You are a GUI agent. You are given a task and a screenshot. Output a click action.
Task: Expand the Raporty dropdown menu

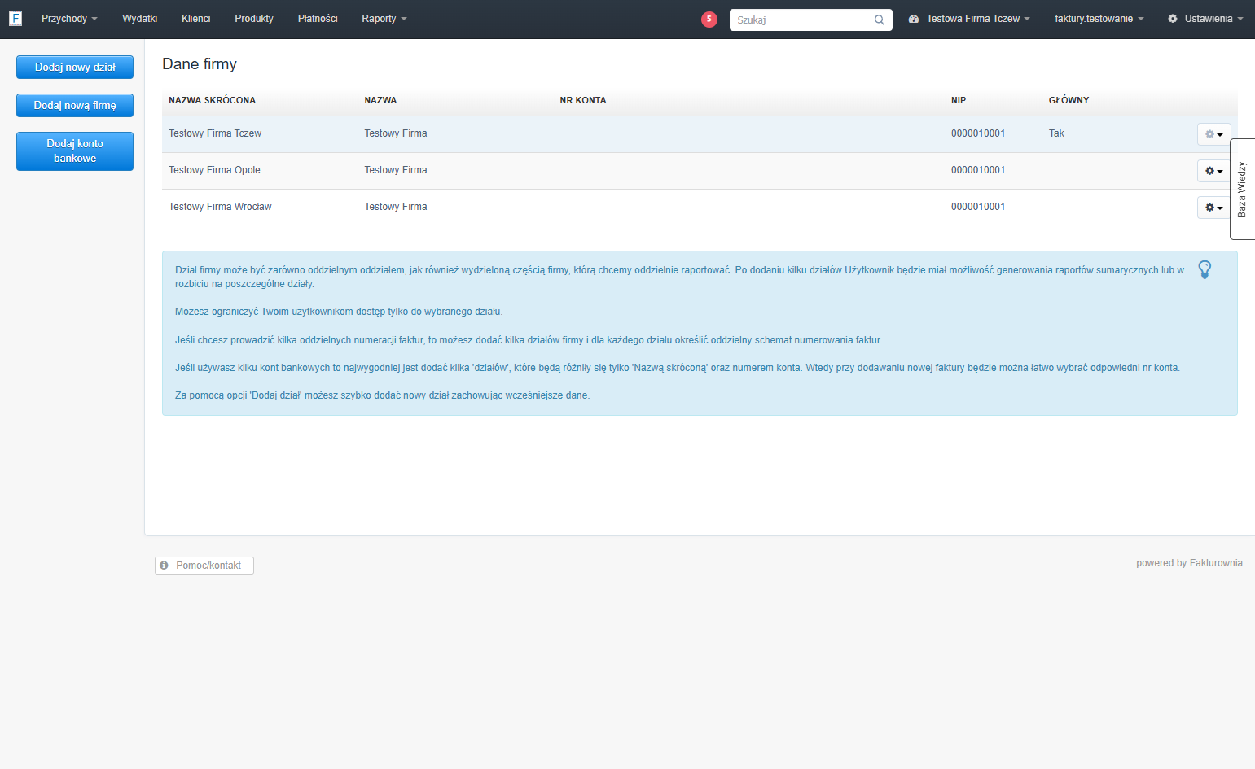pyautogui.click(x=384, y=19)
